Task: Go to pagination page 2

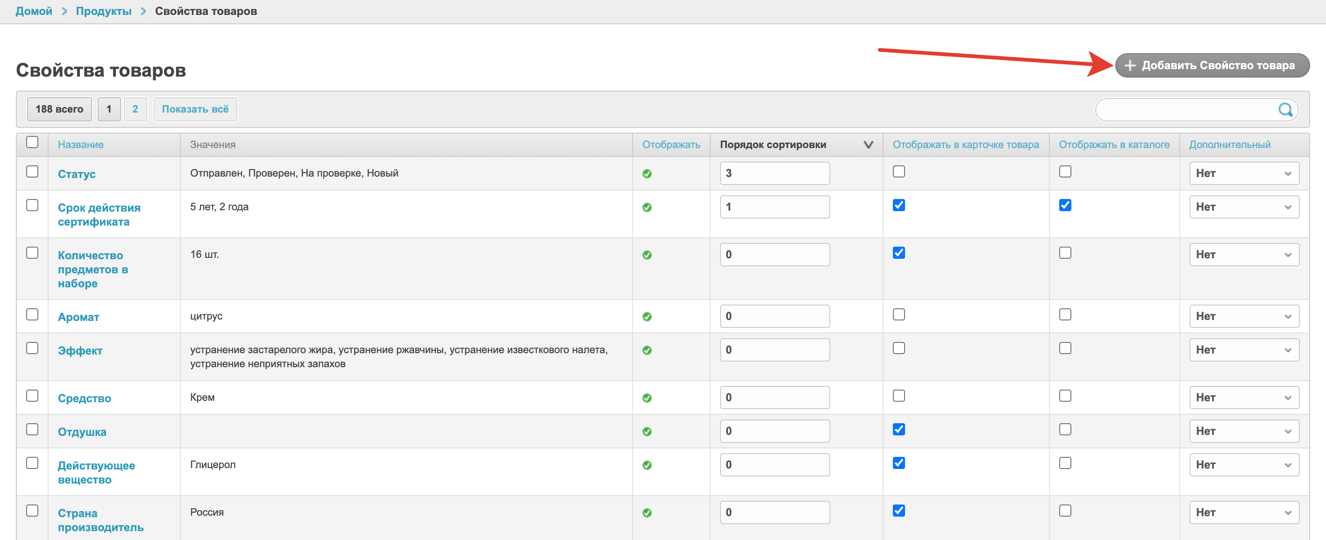Action: (x=135, y=109)
